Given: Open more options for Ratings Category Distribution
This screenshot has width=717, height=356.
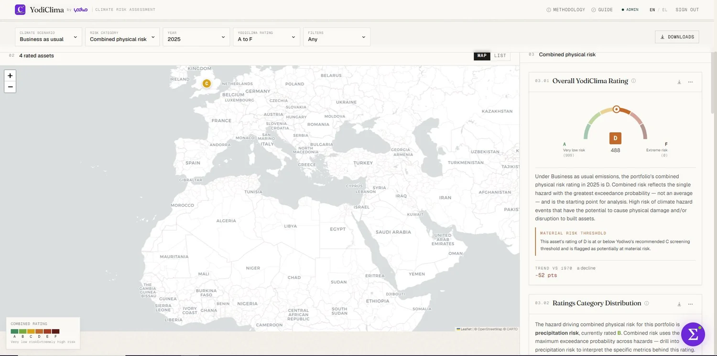Looking at the screenshot, I should coord(690,304).
